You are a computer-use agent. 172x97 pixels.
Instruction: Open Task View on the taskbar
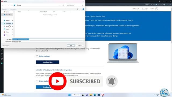click(x=83, y=95)
